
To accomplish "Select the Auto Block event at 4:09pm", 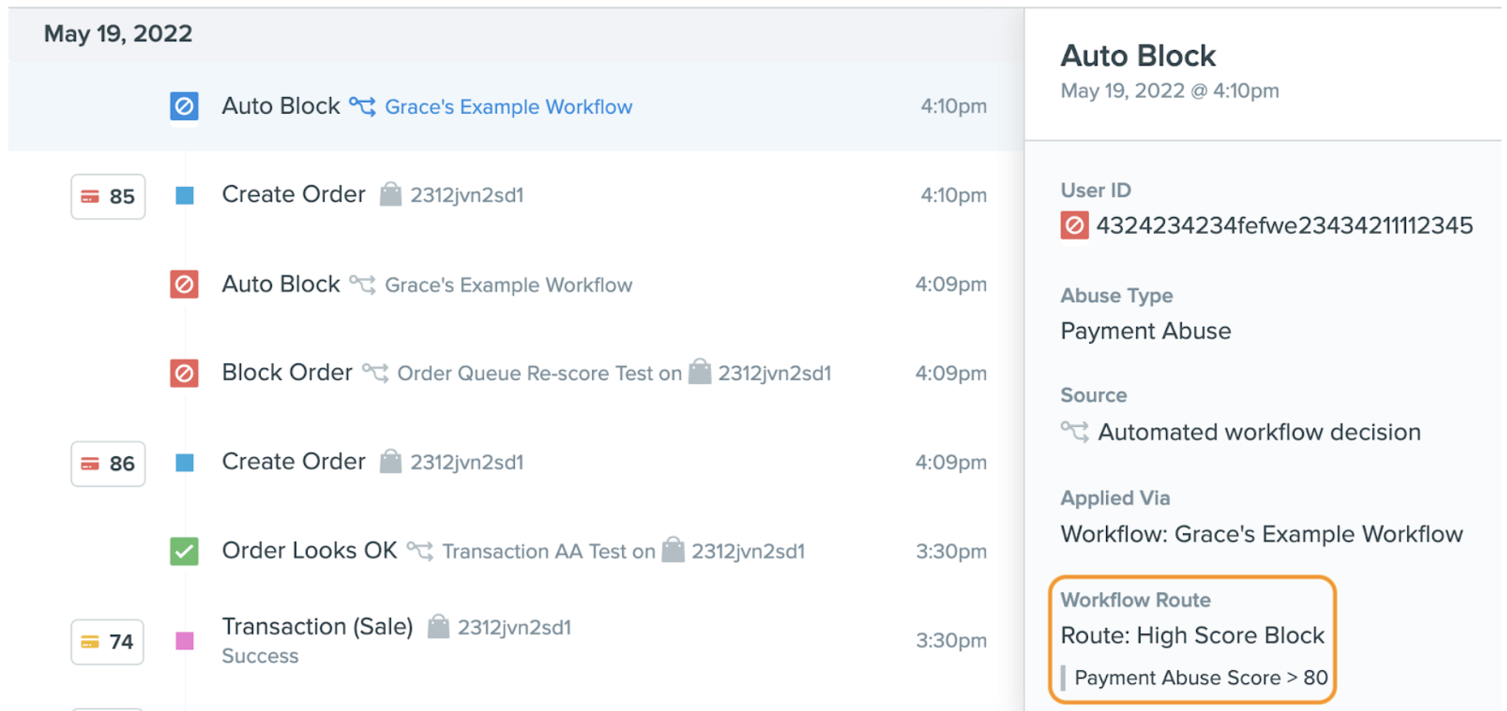I will click(x=281, y=285).
